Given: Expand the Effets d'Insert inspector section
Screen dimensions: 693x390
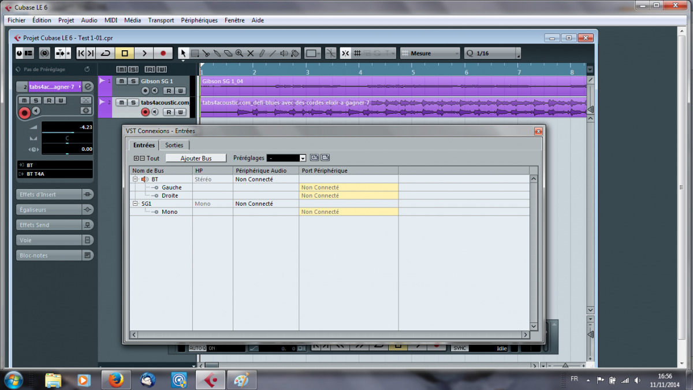Looking at the screenshot, I should point(55,194).
